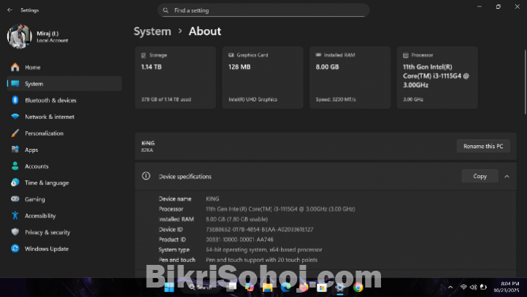The width and height of the screenshot is (527, 297).
Task: Click the Accessibility figure icon
Action: (15, 215)
